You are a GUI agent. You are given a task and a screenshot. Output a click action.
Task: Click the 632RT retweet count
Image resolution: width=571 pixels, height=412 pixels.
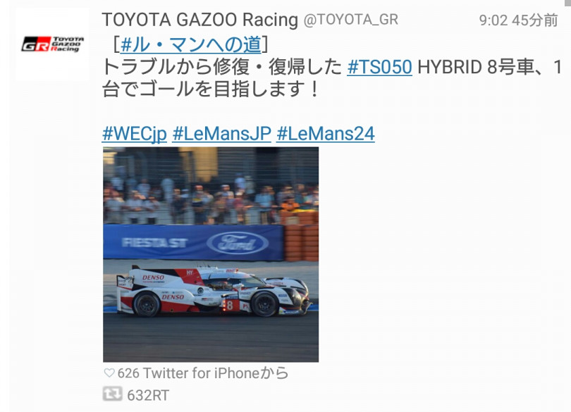148,395
